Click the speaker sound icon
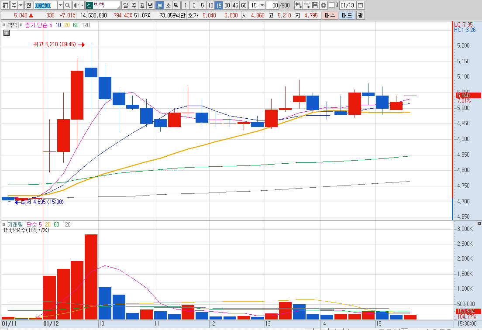This screenshot has height=330, width=482. (76, 5)
